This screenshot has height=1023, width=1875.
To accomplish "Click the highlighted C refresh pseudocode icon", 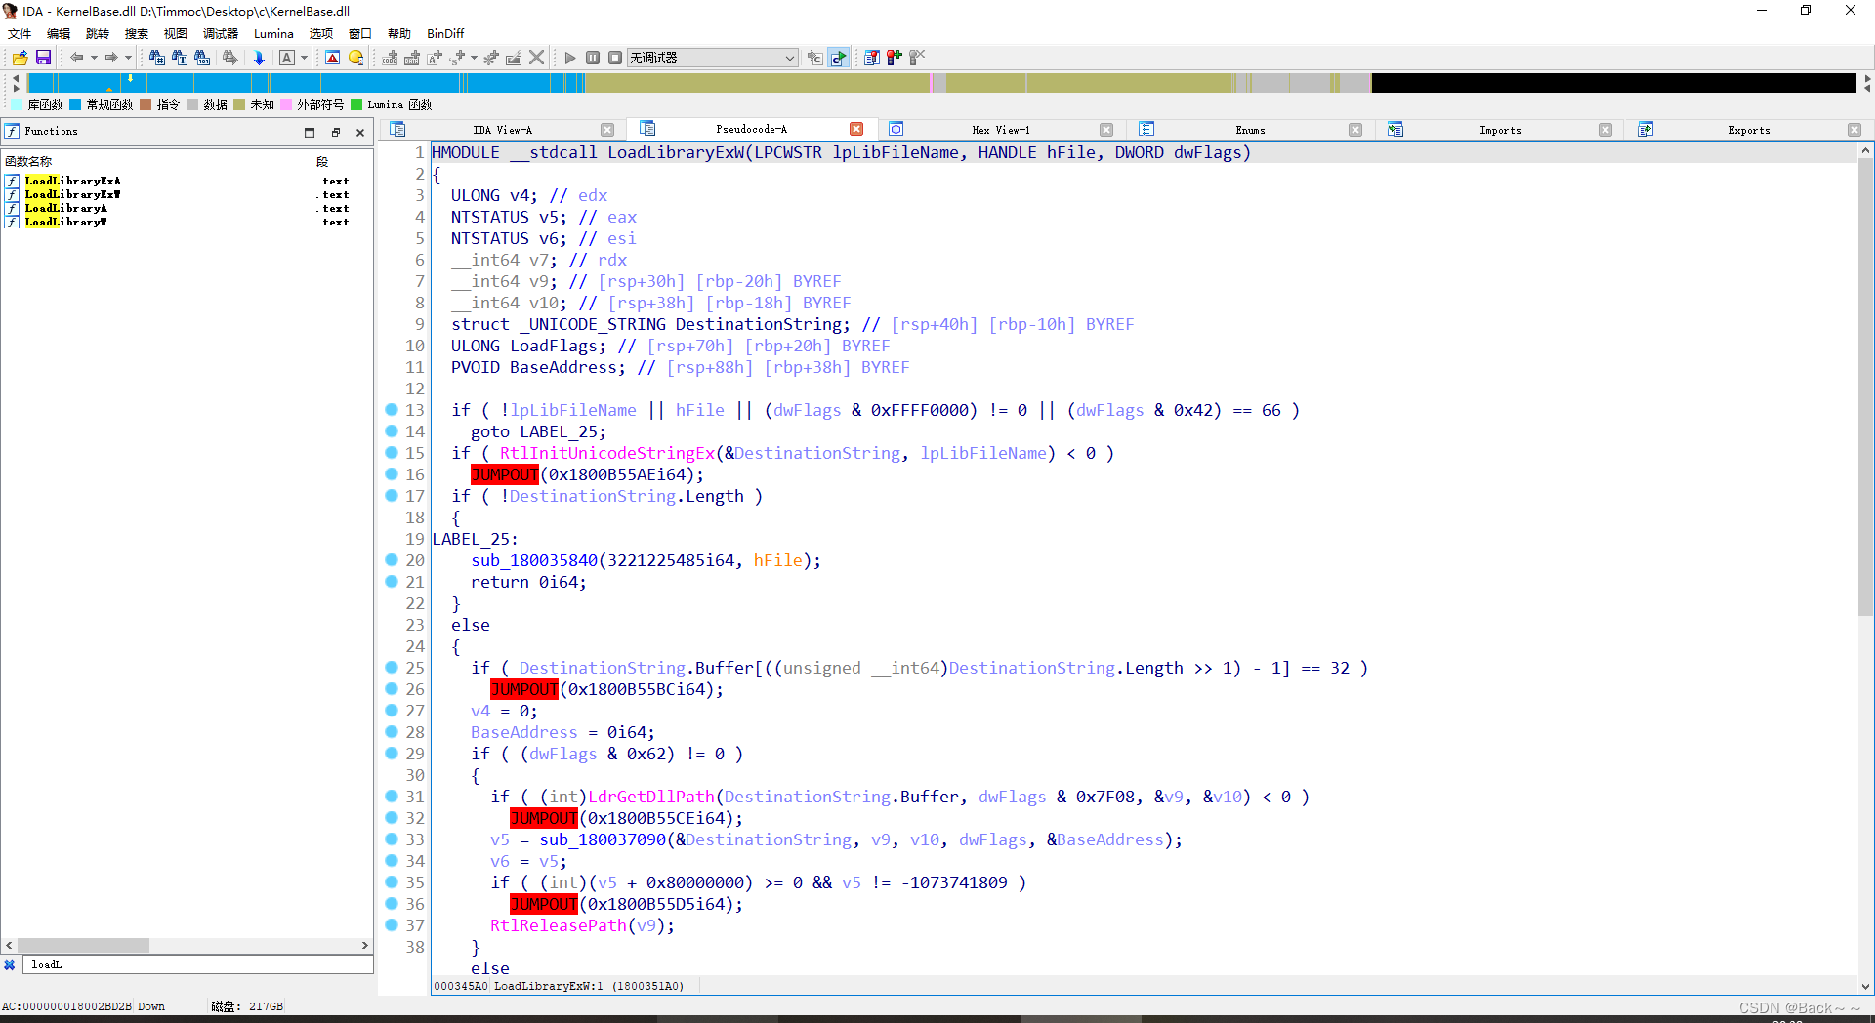I will coord(838,58).
